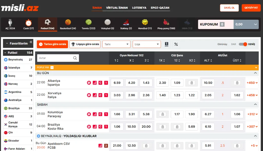Open the AÇ 2024 trophy category

tap(10, 24)
